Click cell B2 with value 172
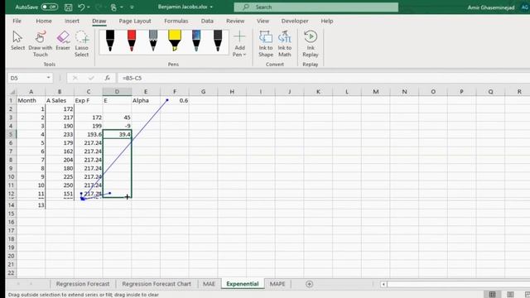530x298 pixels. (60, 108)
